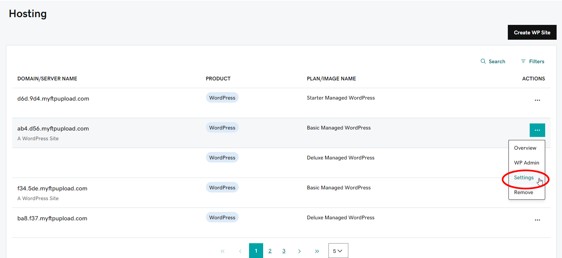Go to first page double-arrow
The height and width of the screenshot is (258, 562).
222,251
